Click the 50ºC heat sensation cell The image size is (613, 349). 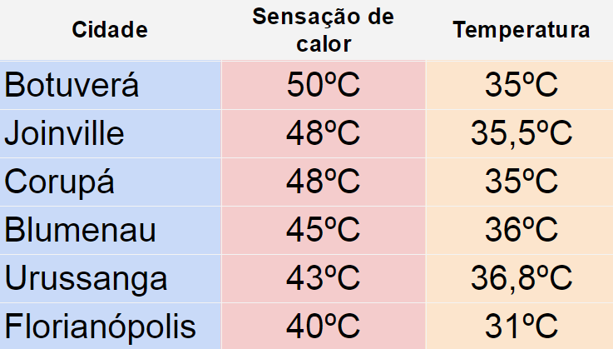coord(324,85)
